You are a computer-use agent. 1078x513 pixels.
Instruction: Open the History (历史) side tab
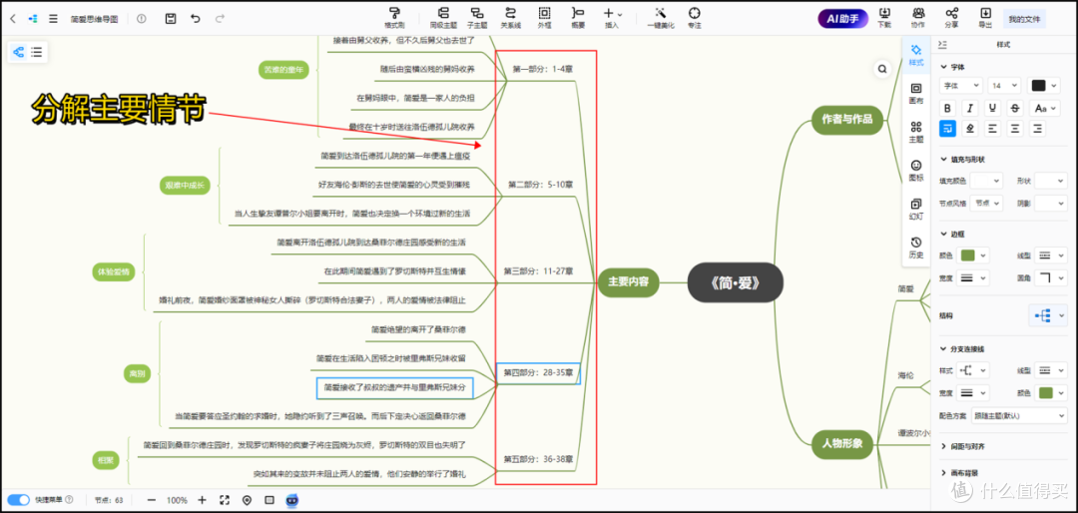click(915, 247)
